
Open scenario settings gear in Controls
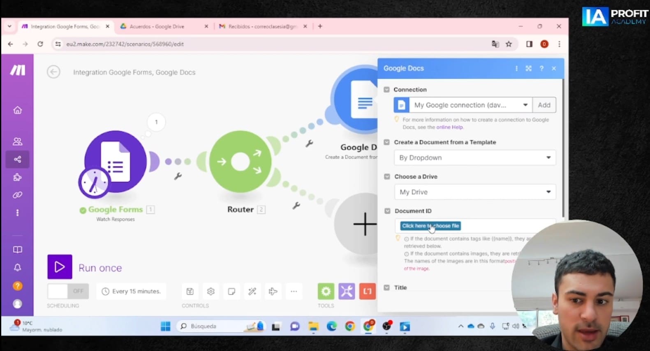pyautogui.click(x=211, y=292)
